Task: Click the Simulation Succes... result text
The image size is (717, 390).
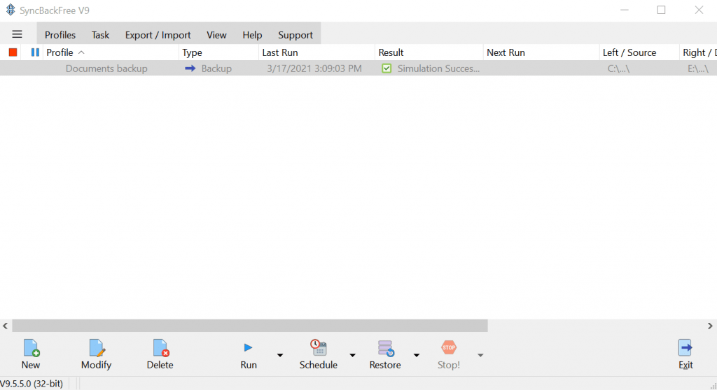Action: (438, 68)
